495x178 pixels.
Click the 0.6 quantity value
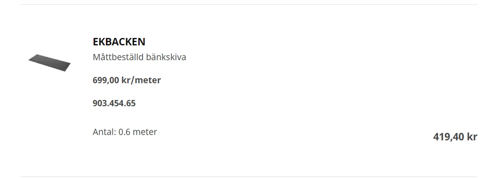(x=124, y=132)
